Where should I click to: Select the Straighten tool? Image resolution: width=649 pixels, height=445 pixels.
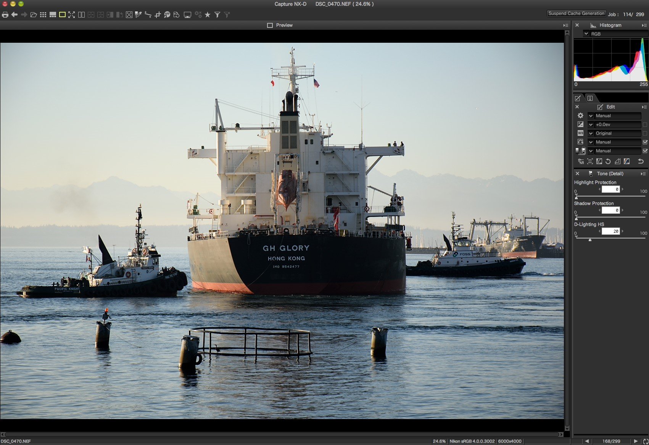tap(148, 15)
